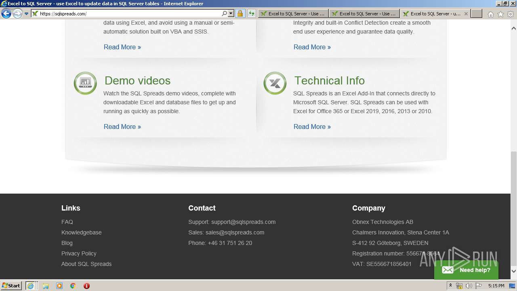
Task: Switch to the second Excel to SQL Server tab
Action: (364, 14)
